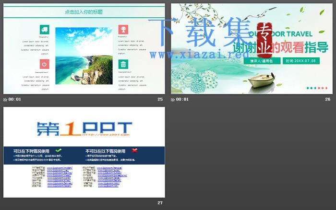Click the red X icon on slide 27
This screenshot has width=336, height=210.
point(134,150)
